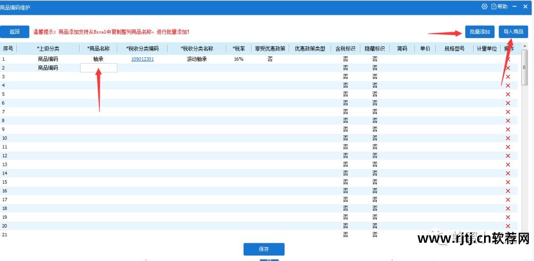Screen dimensions: 534x261
Task: Delete row 10 with its red X
Action: (508, 138)
